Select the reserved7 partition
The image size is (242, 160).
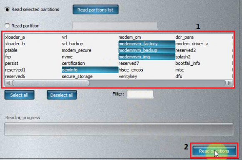point(129,63)
